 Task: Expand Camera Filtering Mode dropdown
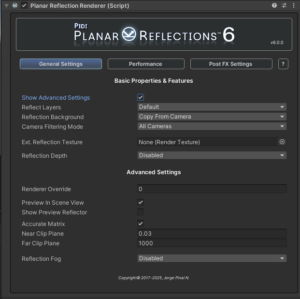212,126
